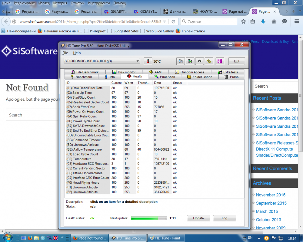Reload the page with the Firefox refresh icon
The height and width of the screenshot is (242, 303).
173,21
